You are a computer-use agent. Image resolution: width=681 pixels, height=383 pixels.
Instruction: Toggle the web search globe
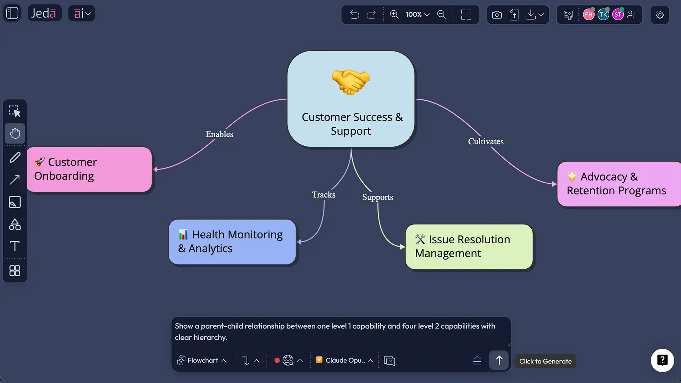(288, 360)
